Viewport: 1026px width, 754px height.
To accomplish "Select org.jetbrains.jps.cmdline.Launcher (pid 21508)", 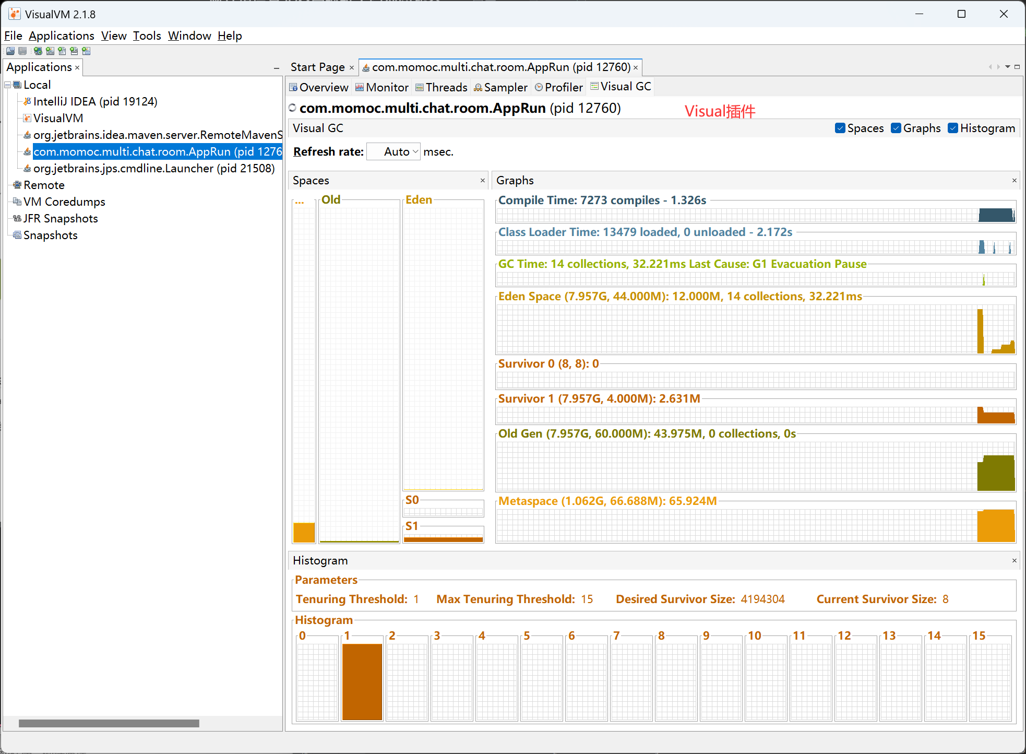I will tap(154, 168).
